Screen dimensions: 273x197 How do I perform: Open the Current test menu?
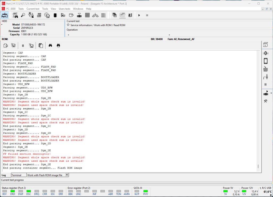click(33, 9)
